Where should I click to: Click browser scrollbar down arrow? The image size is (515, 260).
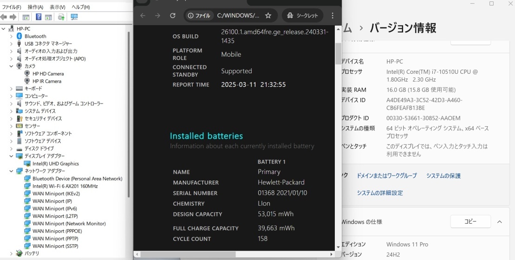tap(338, 247)
